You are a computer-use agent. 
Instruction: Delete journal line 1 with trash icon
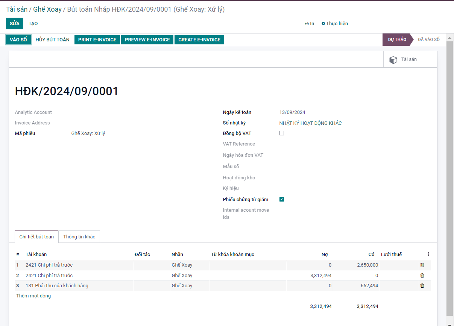click(x=422, y=265)
